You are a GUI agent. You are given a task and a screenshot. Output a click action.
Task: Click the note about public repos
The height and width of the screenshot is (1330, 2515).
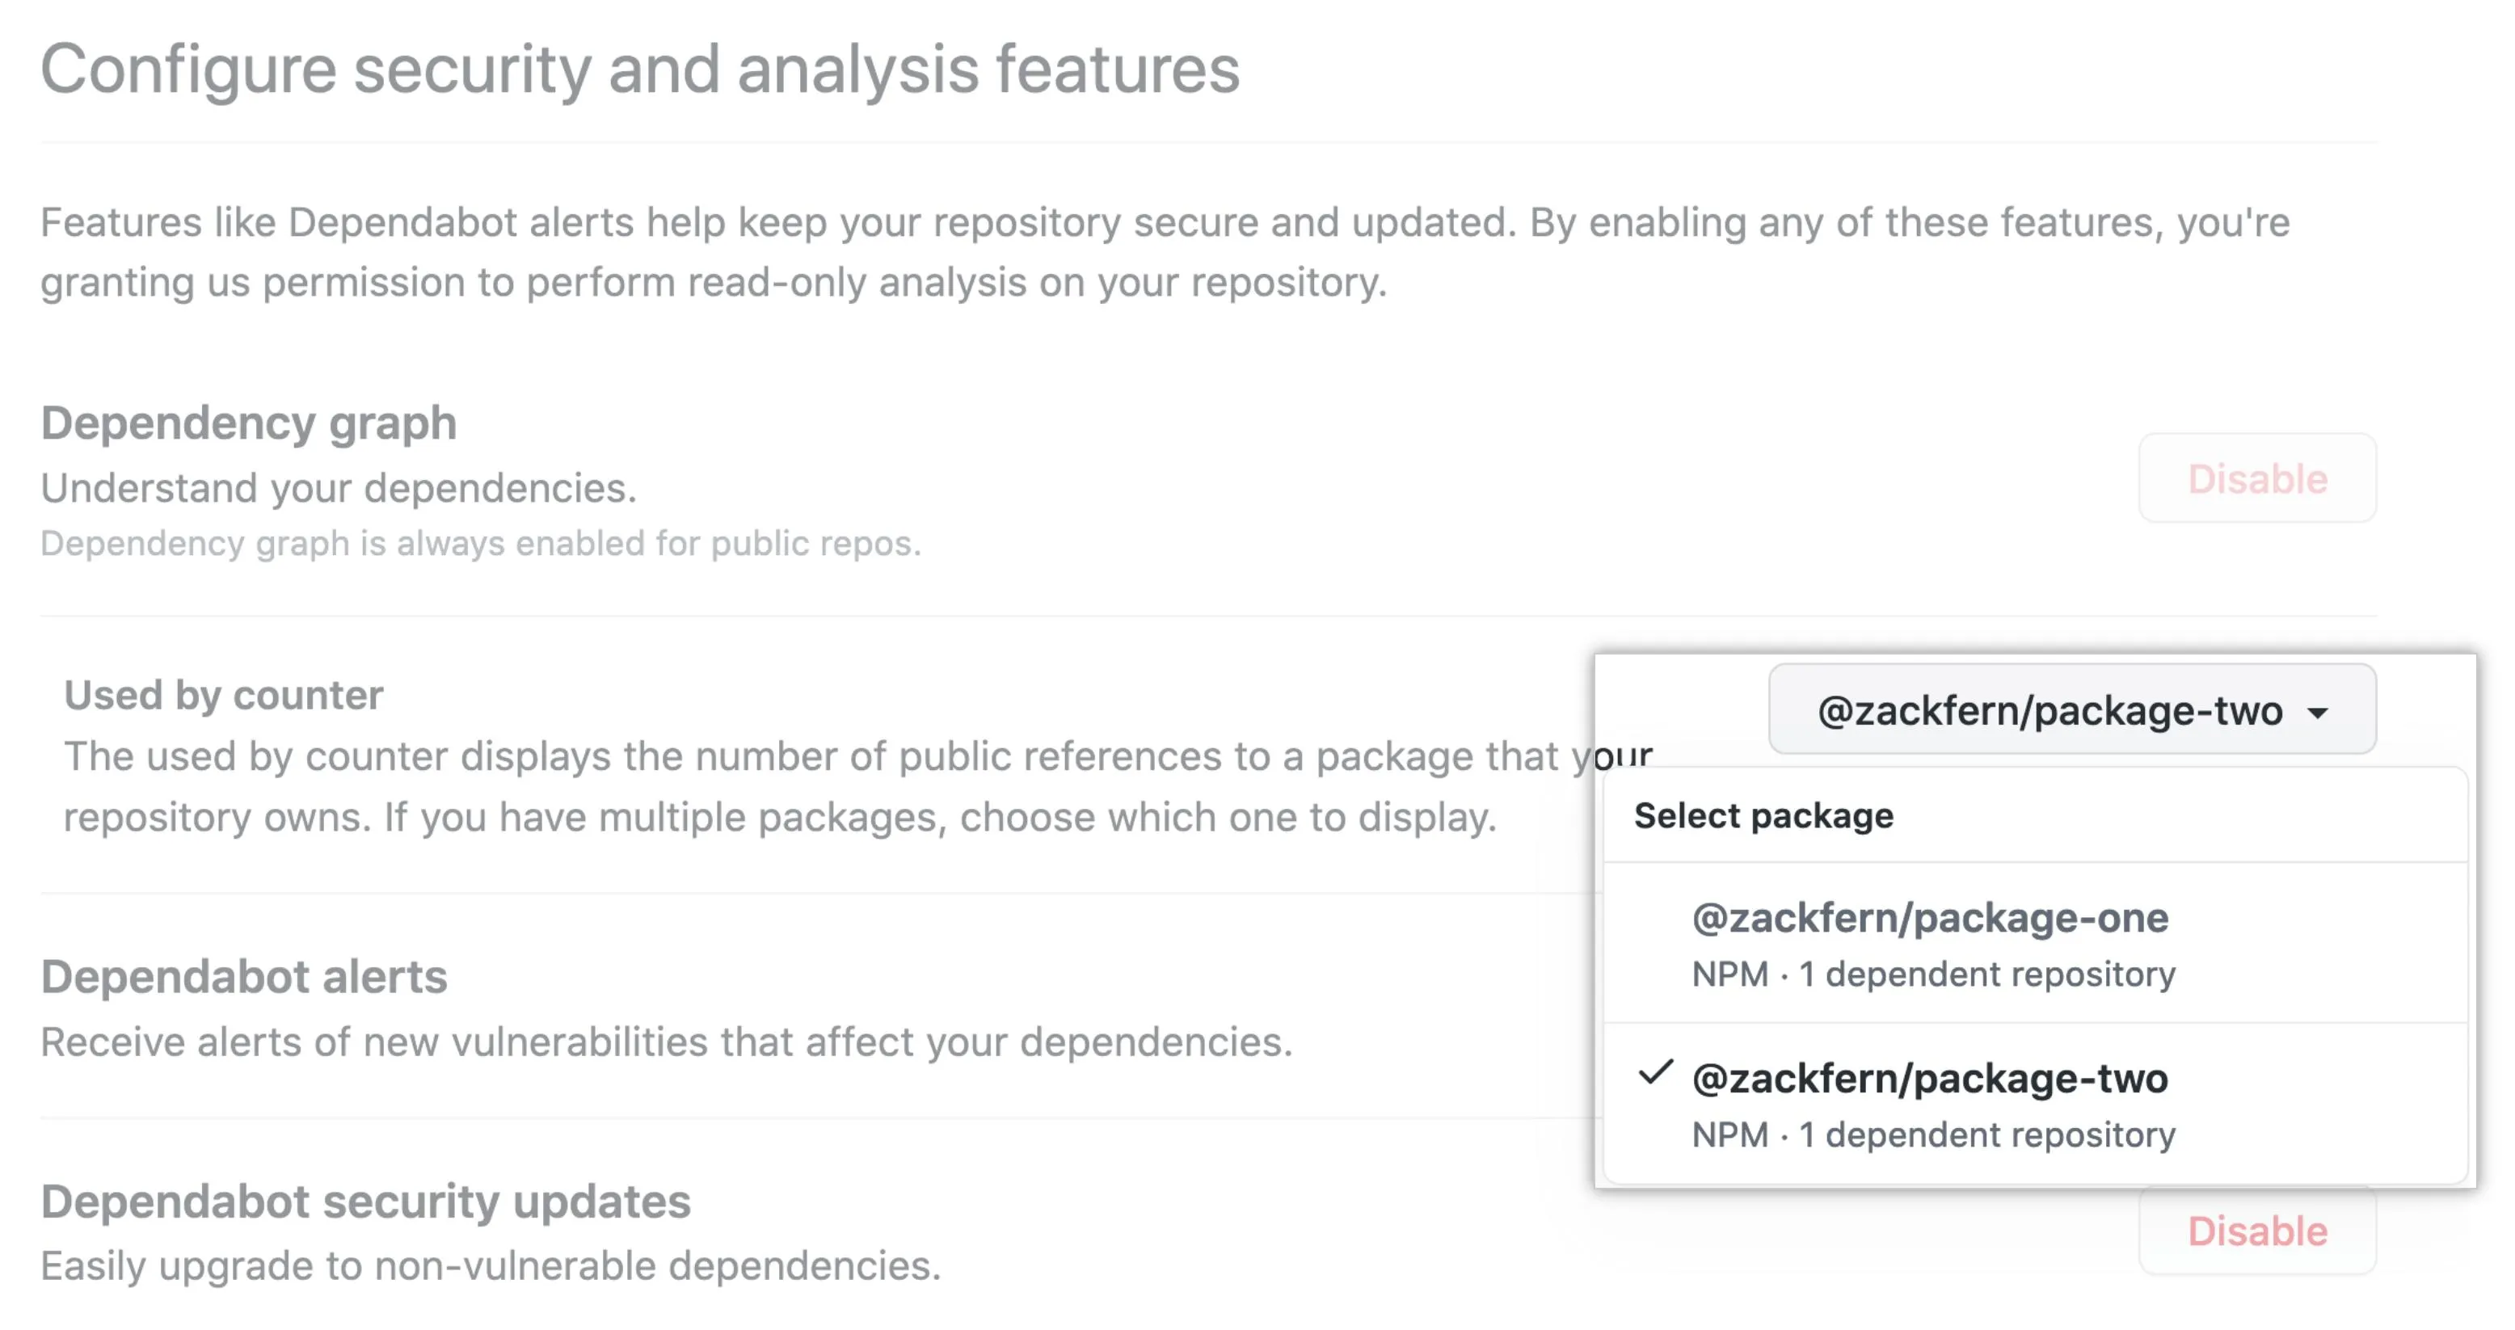coord(480,543)
